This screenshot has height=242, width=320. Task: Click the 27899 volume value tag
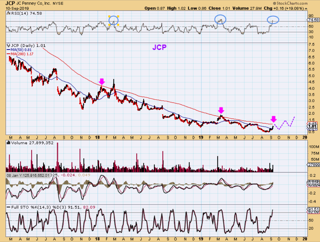tap(313, 165)
